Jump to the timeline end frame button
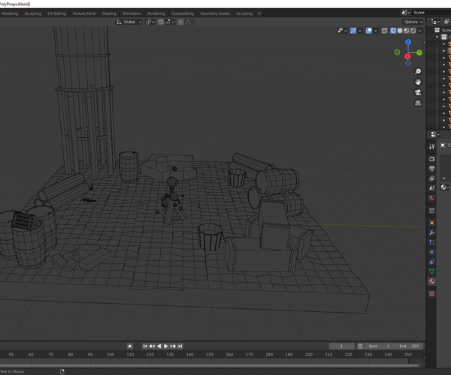The width and height of the screenshot is (451, 375). tap(180, 346)
